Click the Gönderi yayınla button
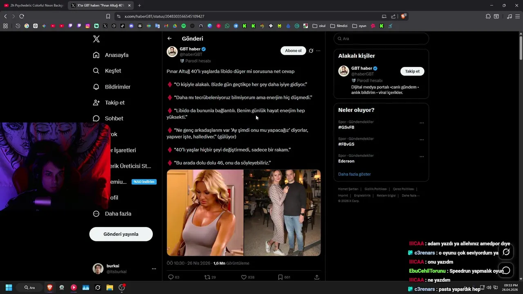This screenshot has height=294, width=523. pos(121,234)
